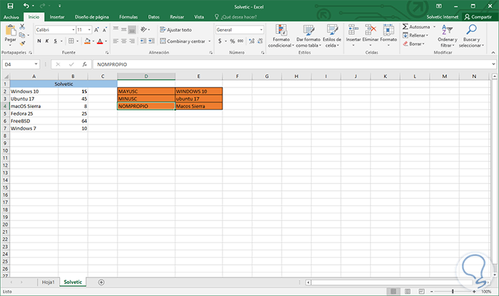Click the Fill Color paint bucket icon
Viewport: 499px width, 296px height.
87,41
